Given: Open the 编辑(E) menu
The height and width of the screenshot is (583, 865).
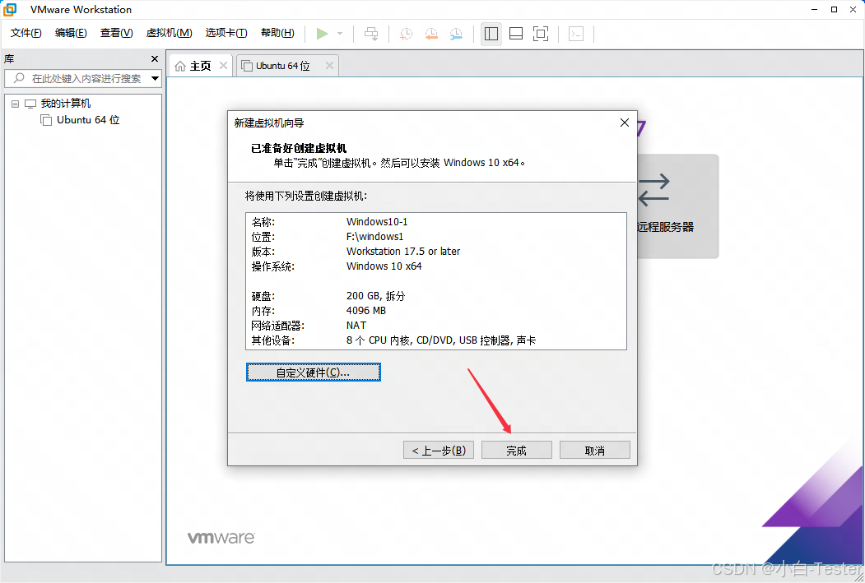Looking at the screenshot, I should (71, 33).
